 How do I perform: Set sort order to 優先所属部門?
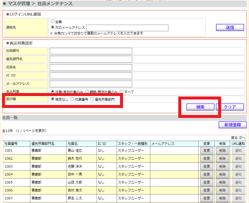point(92,99)
